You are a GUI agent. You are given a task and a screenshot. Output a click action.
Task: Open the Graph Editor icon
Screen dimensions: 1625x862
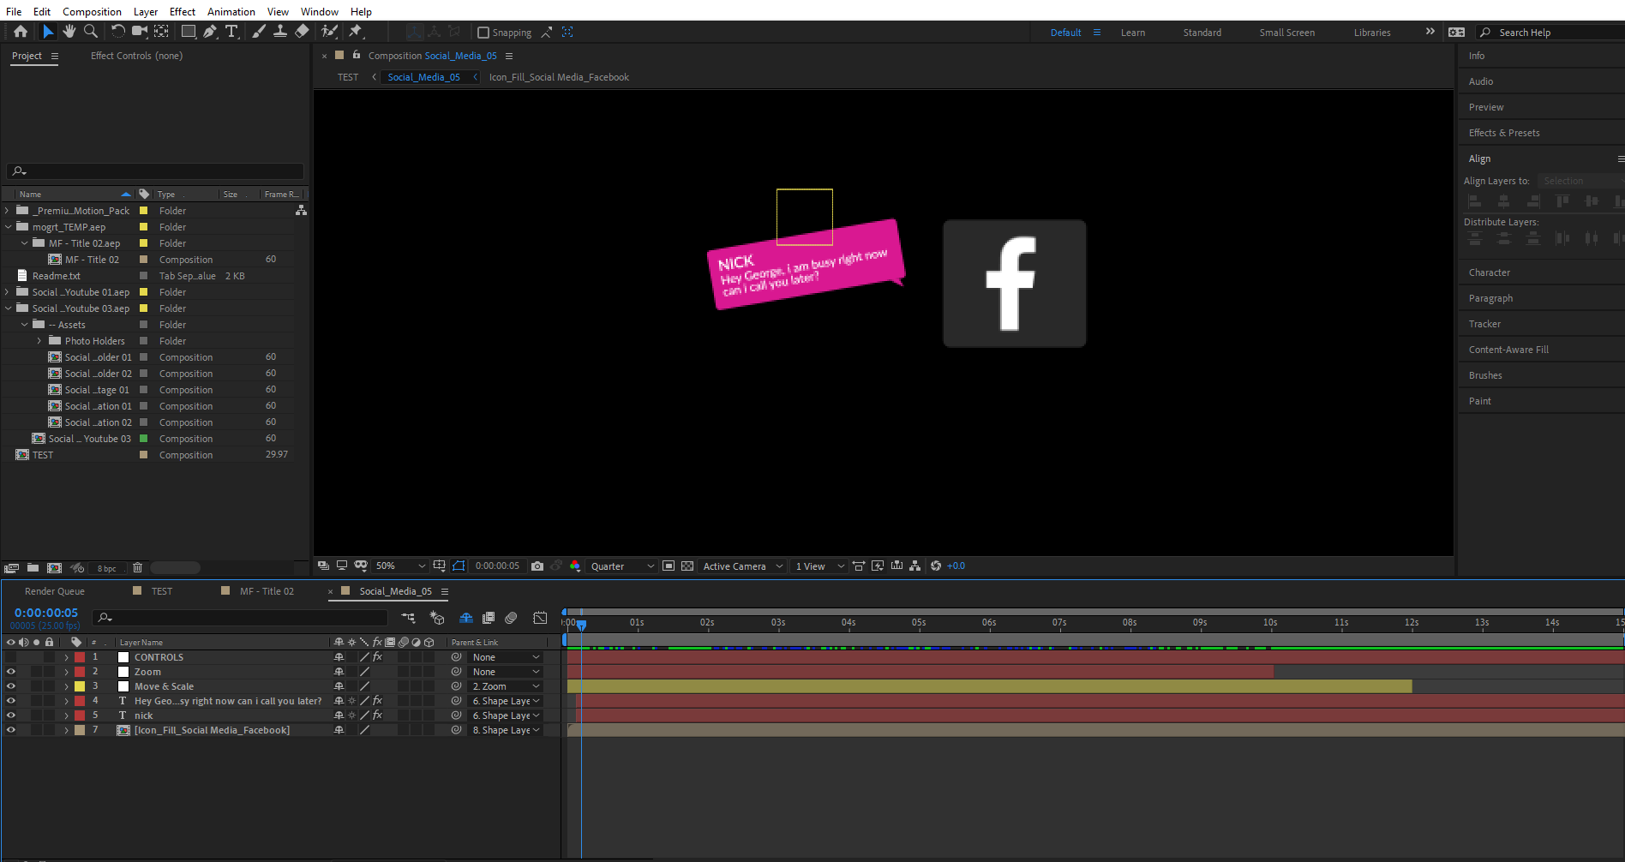click(540, 618)
